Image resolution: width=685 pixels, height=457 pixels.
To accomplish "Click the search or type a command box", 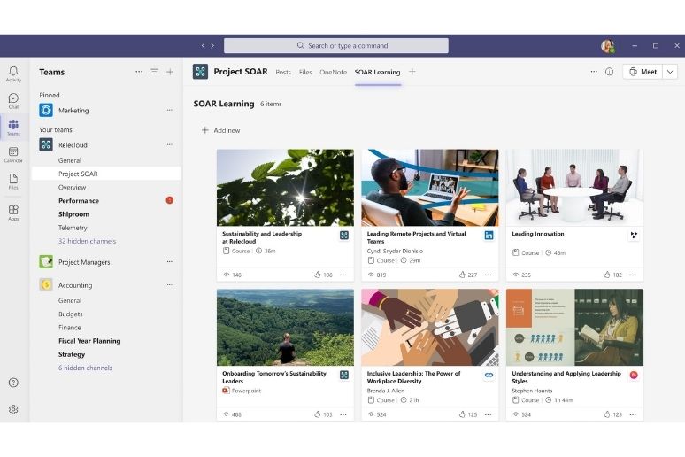I will 336,45.
